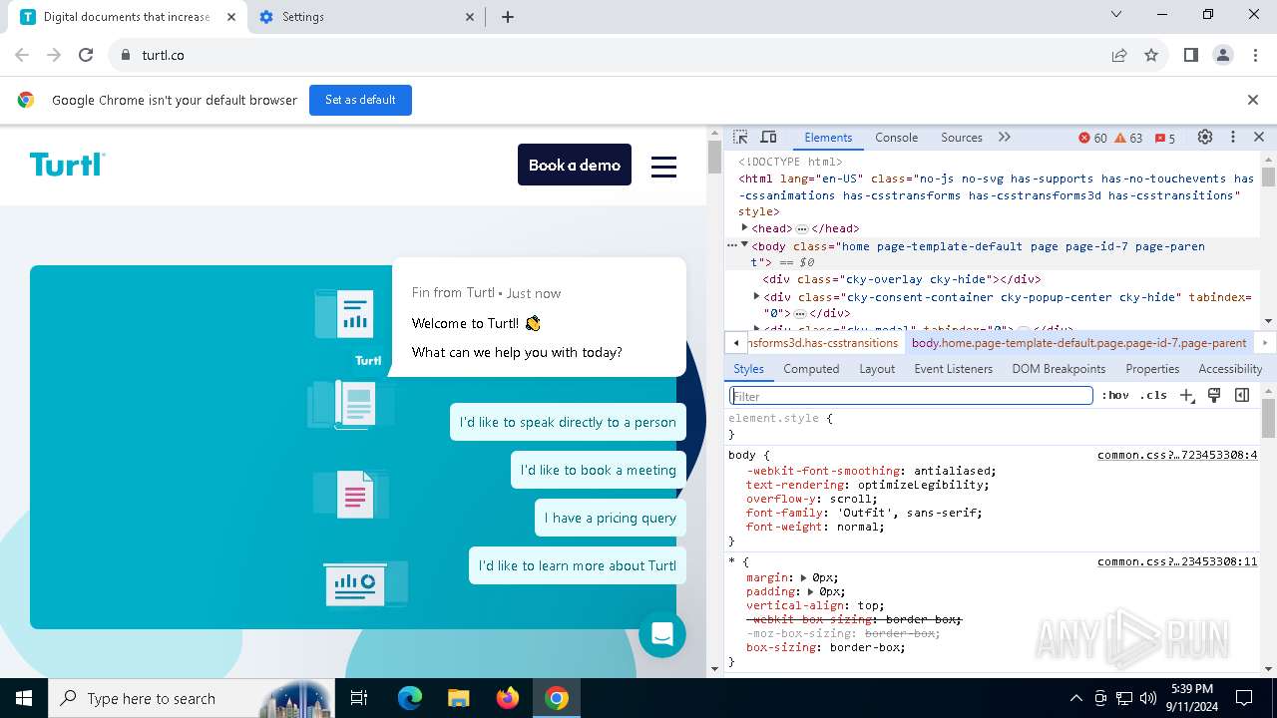Open the Computed styles tab
This screenshot has height=718, width=1277.
click(x=811, y=369)
